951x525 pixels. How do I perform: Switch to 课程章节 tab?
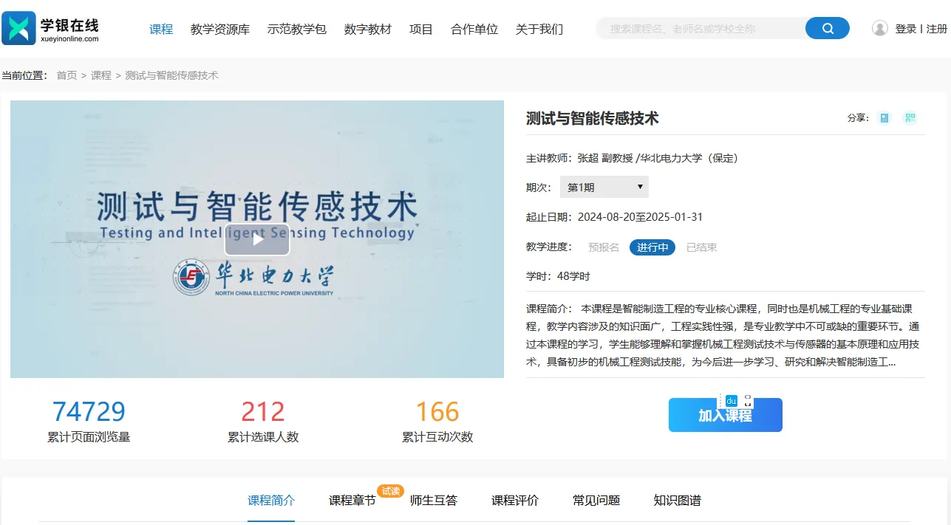[352, 501]
